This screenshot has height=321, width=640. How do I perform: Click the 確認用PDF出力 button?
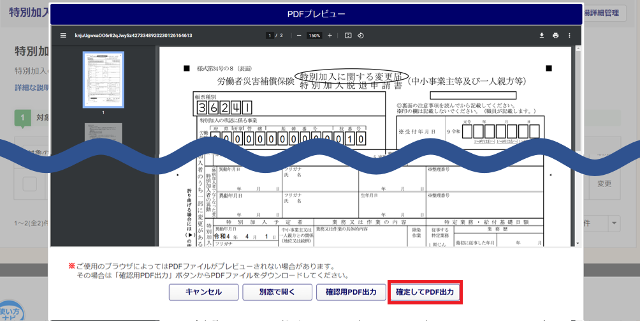tap(351, 292)
